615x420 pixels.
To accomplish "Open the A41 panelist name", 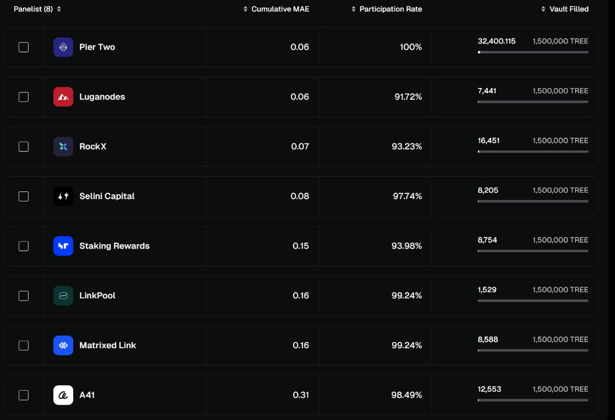I will [87, 395].
